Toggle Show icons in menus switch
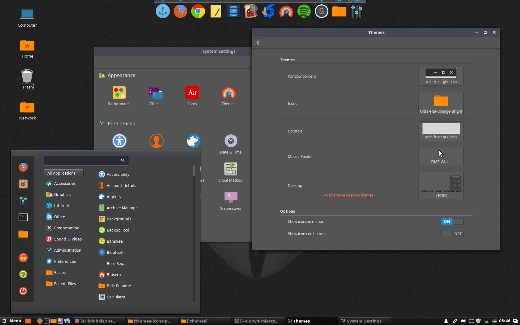520x325 pixels. click(x=452, y=221)
